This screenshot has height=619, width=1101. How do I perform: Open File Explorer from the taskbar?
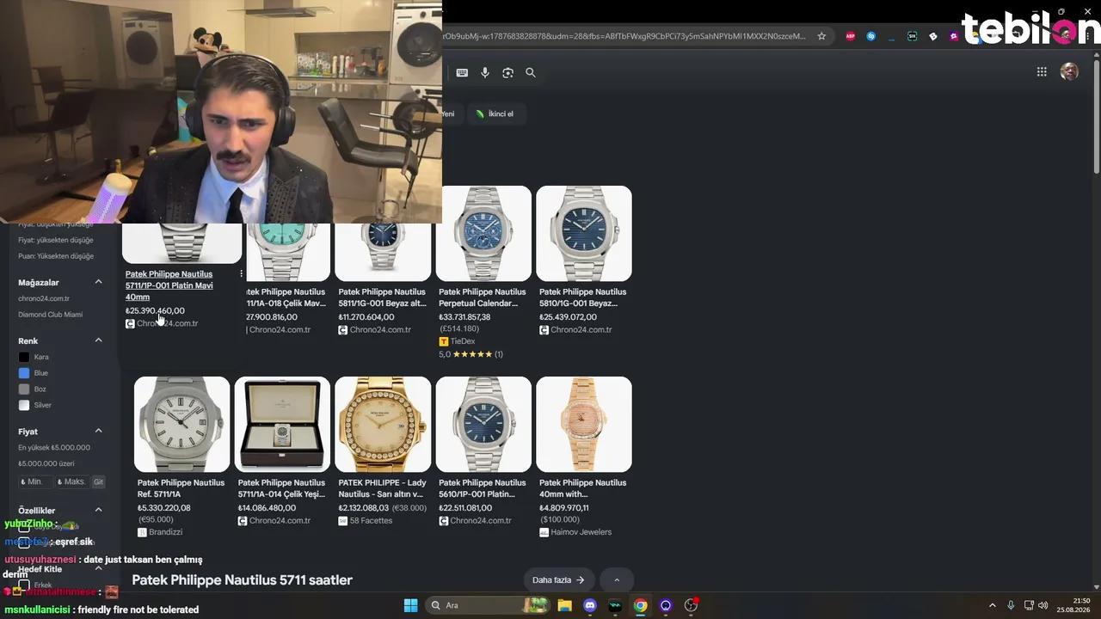pyautogui.click(x=564, y=605)
